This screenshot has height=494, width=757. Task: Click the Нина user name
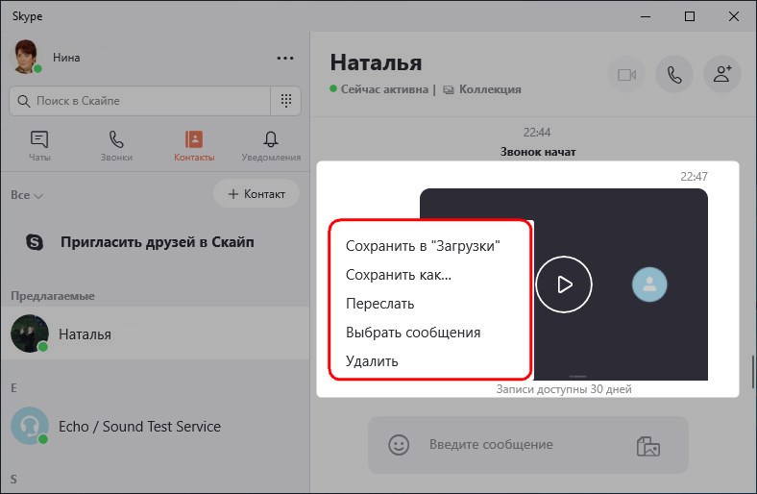click(66, 58)
